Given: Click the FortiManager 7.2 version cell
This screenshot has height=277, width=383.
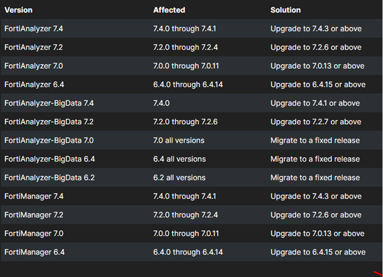Looking at the screenshot, I should (34, 215).
